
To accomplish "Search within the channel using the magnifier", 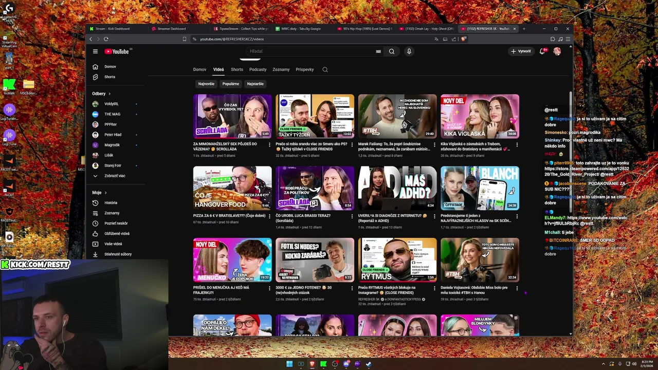I will click(325, 69).
